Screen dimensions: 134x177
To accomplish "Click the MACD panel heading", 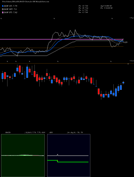I will pyautogui.click(x=8, y=132).
